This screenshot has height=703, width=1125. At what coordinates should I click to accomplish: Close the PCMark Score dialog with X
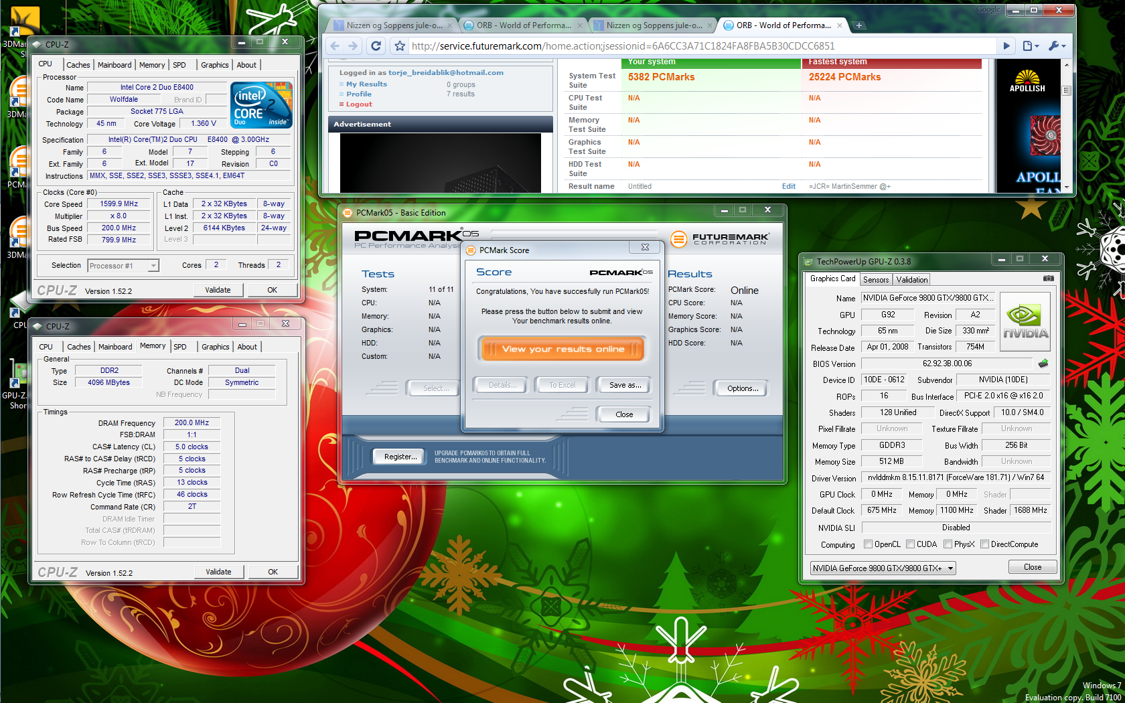645,247
